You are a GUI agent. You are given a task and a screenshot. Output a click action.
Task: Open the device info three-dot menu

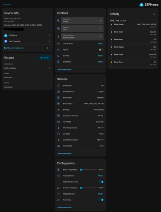48,48
